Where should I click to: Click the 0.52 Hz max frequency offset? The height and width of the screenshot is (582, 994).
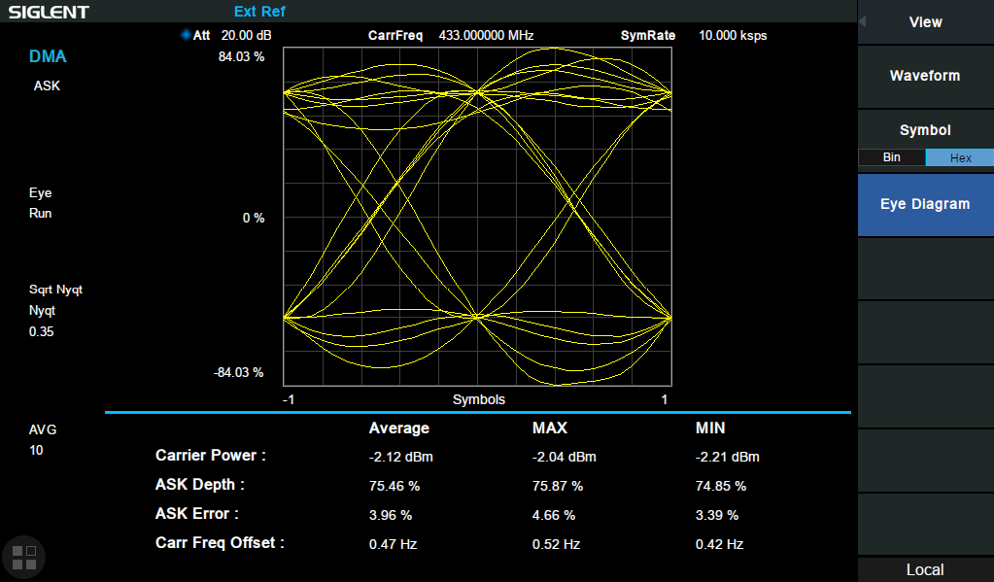[x=556, y=544]
